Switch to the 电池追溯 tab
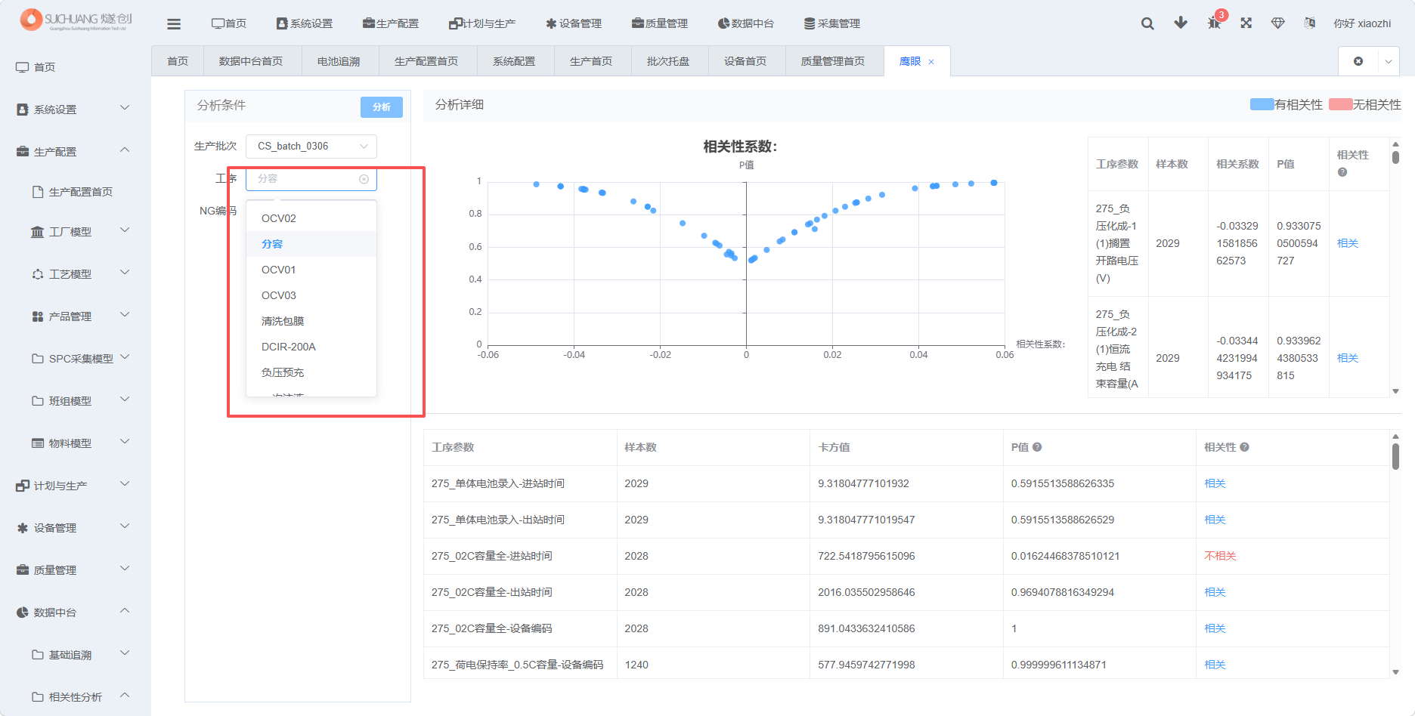This screenshot has height=716, width=1415. [x=339, y=61]
